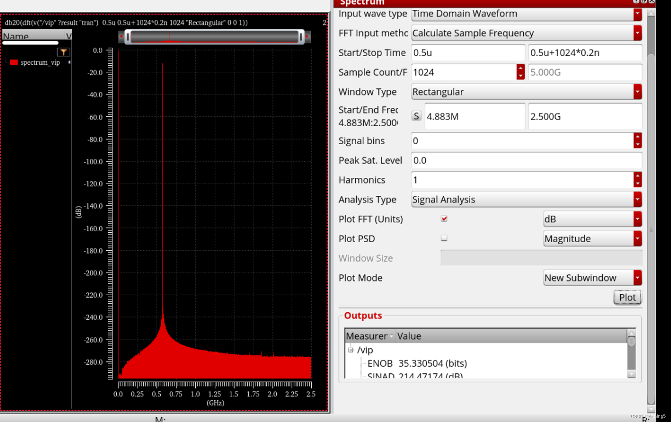This screenshot has height=422, width=671.
Task: Click the Measurer column header
Action: [x=370, y=336]
